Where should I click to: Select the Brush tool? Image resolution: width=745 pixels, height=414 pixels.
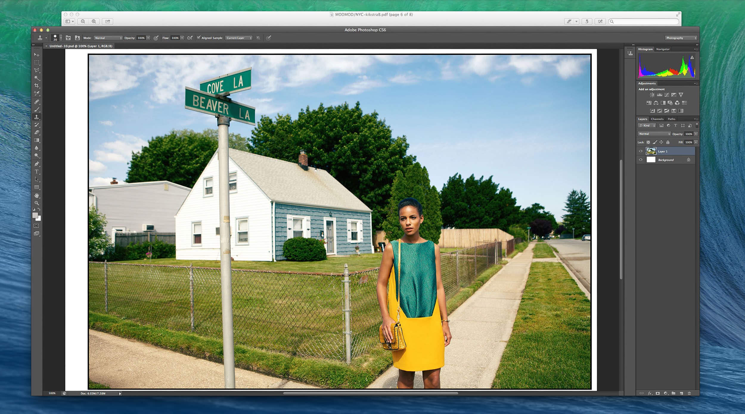pyautogui.click(x=37, y=110)
